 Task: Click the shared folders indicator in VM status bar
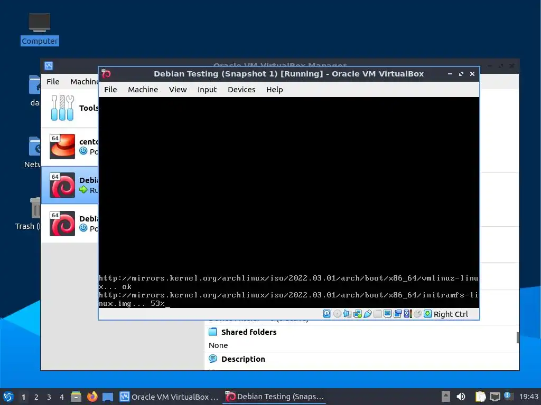(x=377, y=314)
